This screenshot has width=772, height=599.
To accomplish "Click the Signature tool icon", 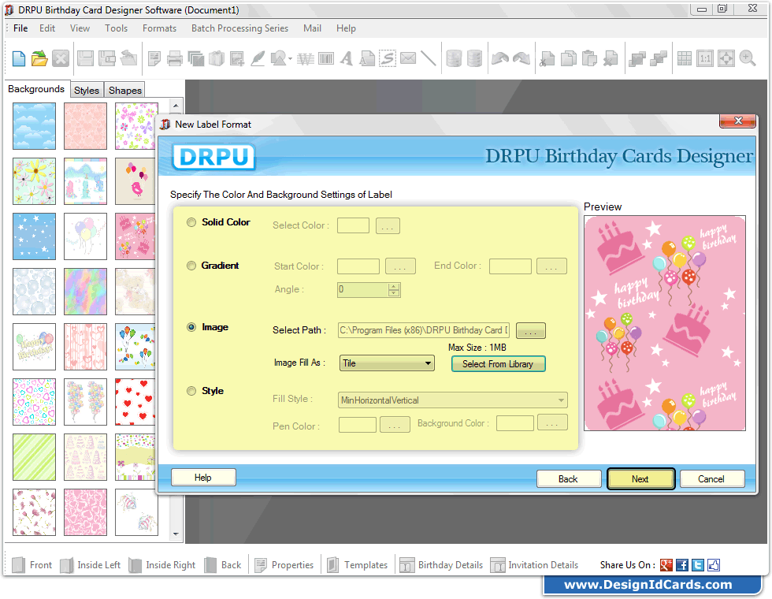I will point(388,58).
